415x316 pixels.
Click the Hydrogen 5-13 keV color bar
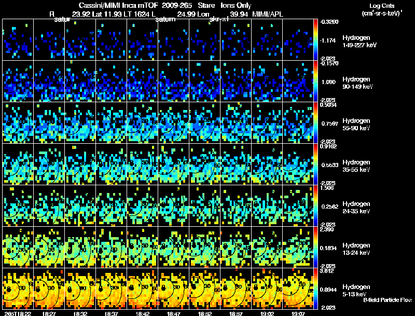click(315, 289)
